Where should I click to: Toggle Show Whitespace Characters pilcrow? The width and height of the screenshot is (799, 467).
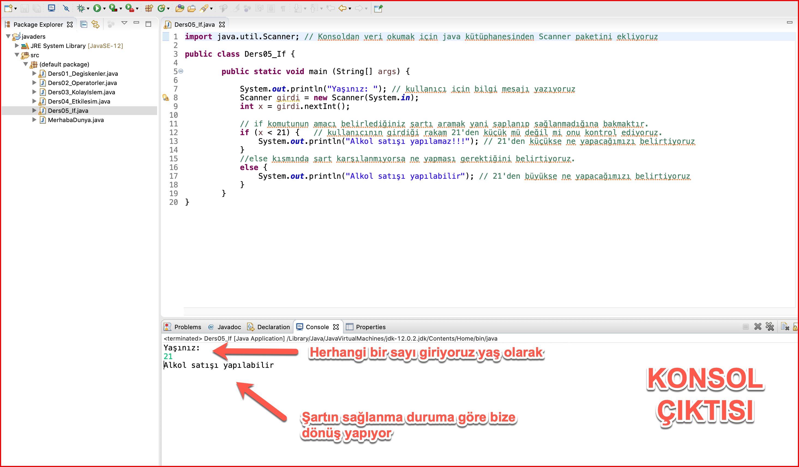[x=283, y=8]
